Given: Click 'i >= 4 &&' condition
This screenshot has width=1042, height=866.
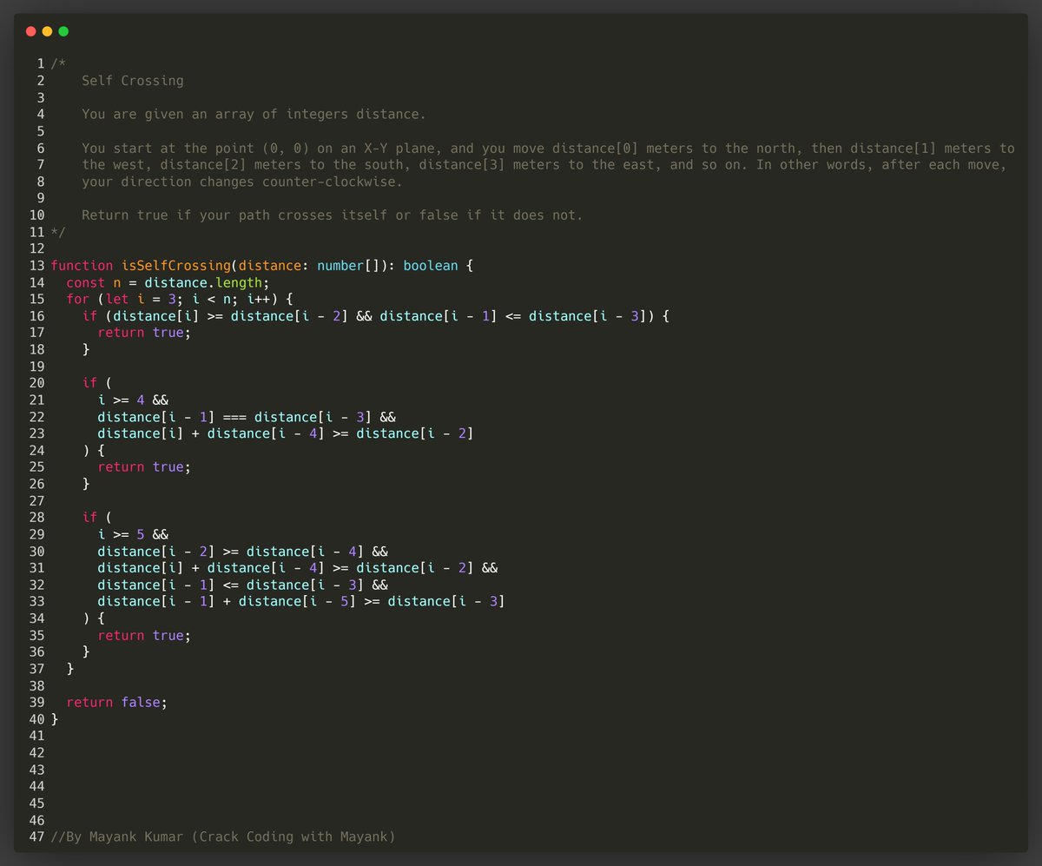Looking at the screenshot, I should [133, 400].
